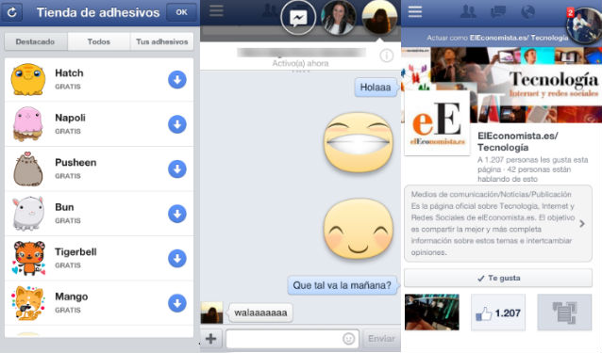Tap the Holaaa message bubble
This screenshot has width=602, height=353.
coord(376,88)
